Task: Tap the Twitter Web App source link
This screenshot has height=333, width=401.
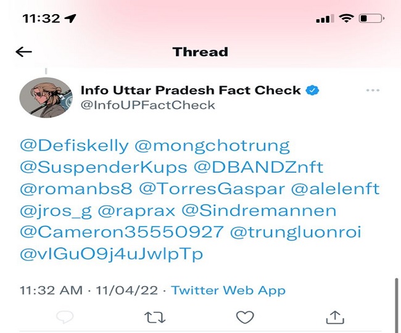Action: coord(228,290)
